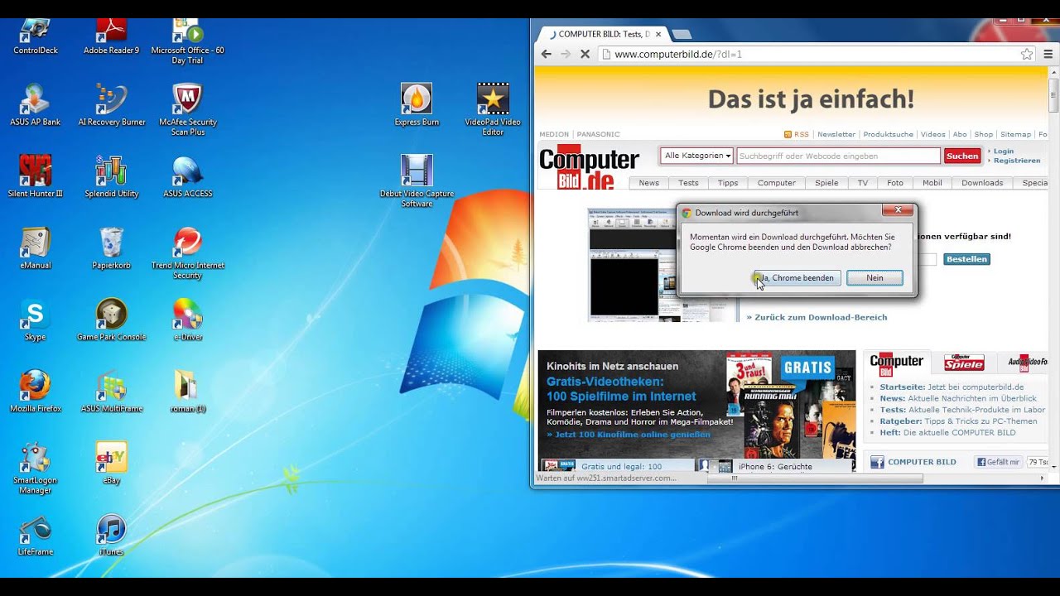Open the ControlDeck desktop icon
This screenshot has height=596, width=1060.
[x=36, y=36]
